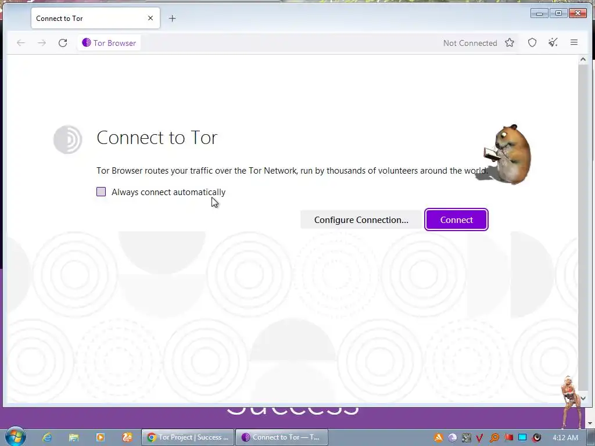595x446 pixels.
Task: Click the speaker volume tray icon
Action: [x=536, y=438]
